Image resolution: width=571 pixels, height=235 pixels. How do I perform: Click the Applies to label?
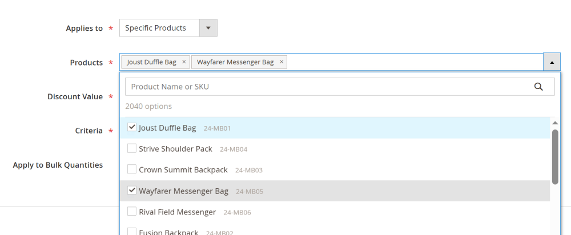[84, 29]
